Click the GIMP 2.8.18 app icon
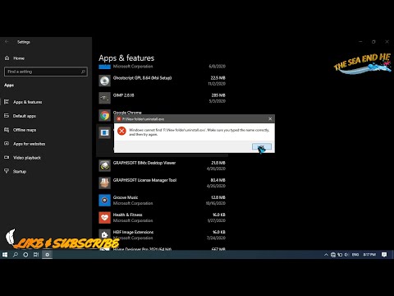This screenshot has width=394, height=296. [104, 98]
